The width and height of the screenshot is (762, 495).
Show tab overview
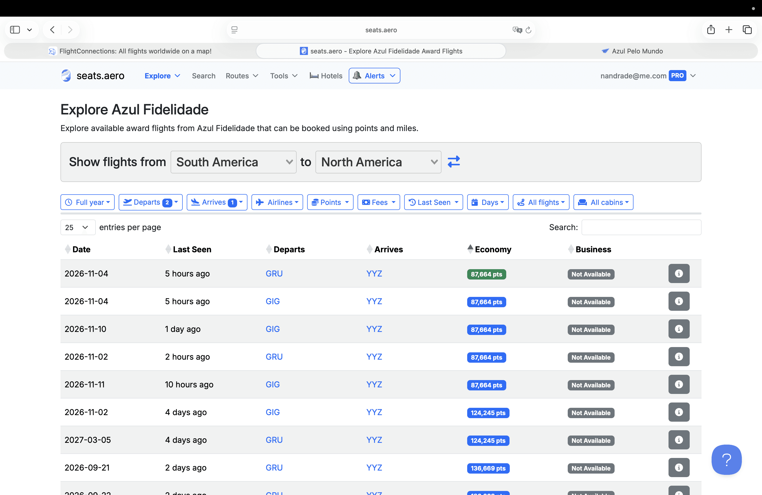(x=747, y=30)
